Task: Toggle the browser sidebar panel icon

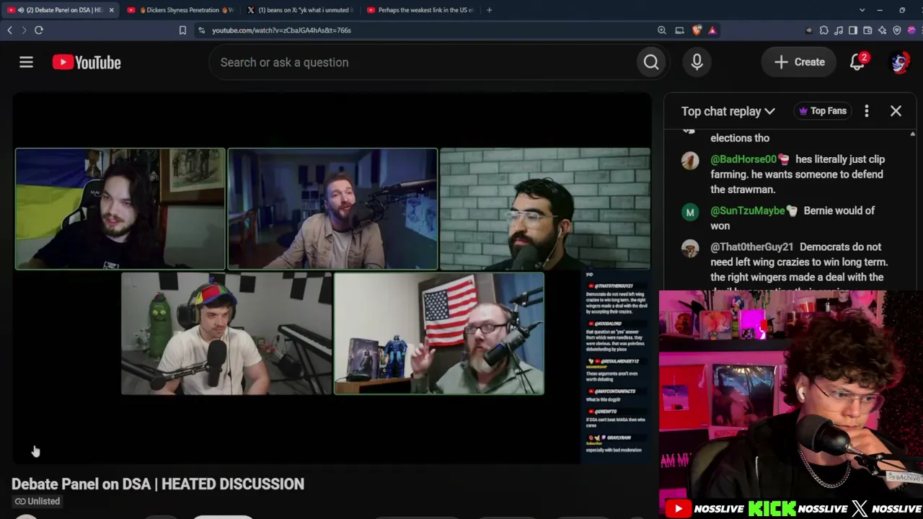Action: tap(853, 30)
